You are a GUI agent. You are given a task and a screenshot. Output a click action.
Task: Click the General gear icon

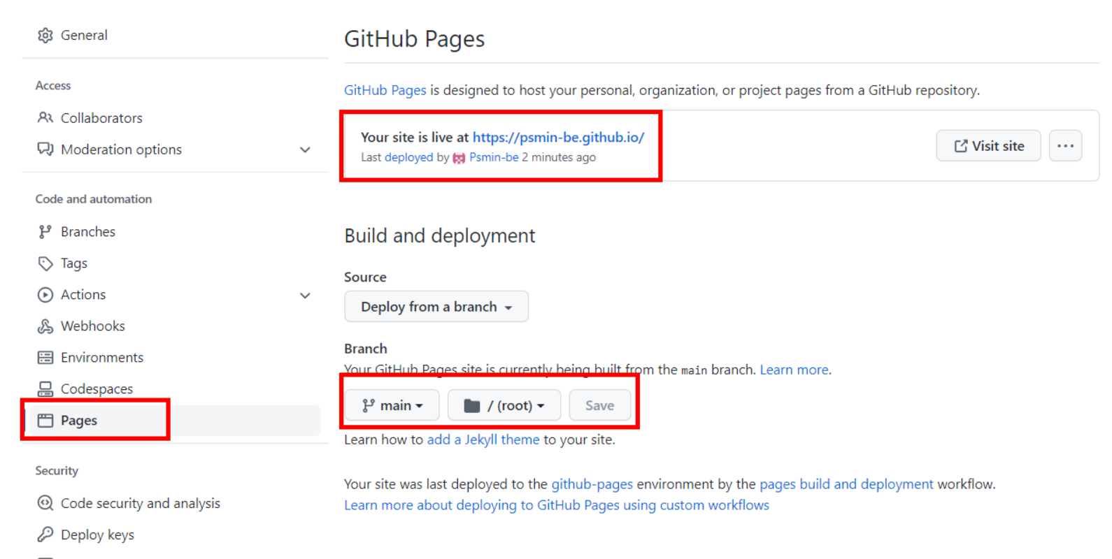pyautogui.click(x=45, y=35)
